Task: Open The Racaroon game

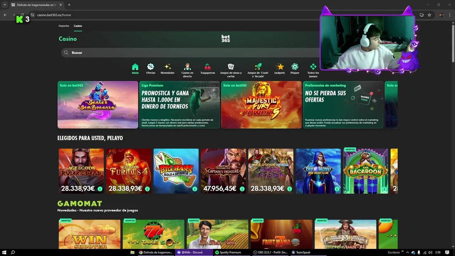Action: [365, 171]
